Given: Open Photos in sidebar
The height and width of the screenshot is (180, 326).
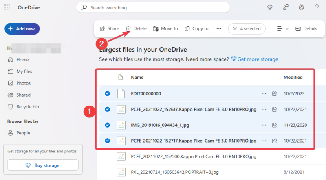Looking at the screenshot, I should pos(19,83).
